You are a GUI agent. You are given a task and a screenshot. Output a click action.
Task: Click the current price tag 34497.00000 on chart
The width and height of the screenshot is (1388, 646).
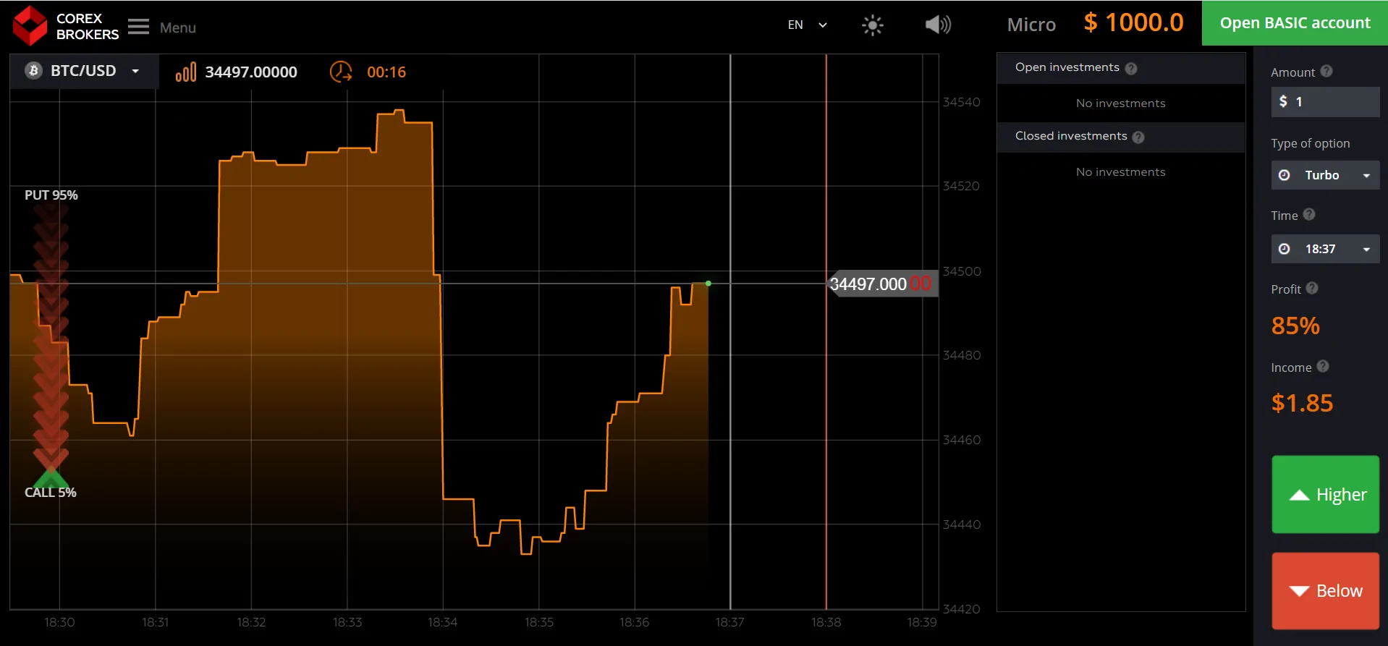pos(882,284)
